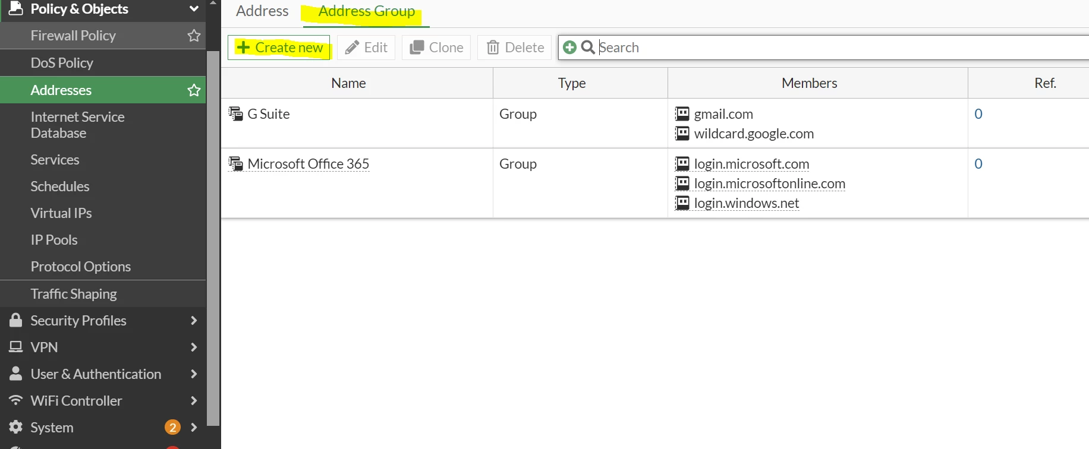1089x449 pixels.
Task: Expand the VPN submenu arrow
Action: [194, 347]
